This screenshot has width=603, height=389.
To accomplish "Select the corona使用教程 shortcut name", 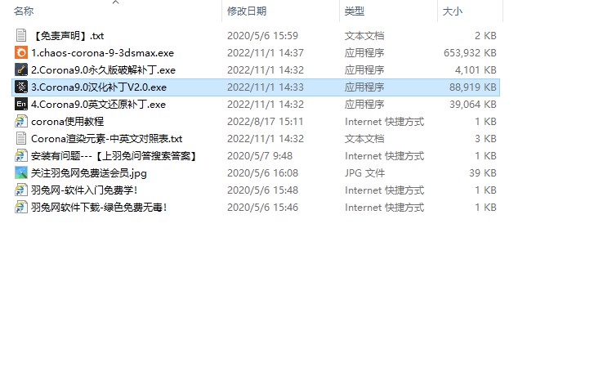I will click(68, 122).
